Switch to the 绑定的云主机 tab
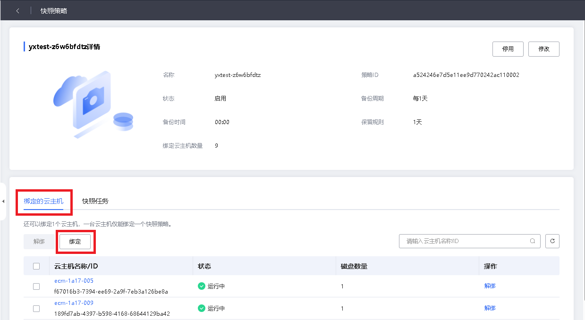 pos(43,201)
